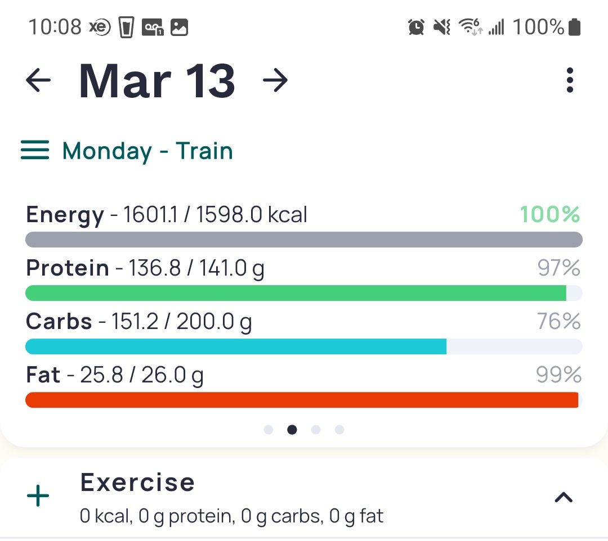Open the Mar 13 date picker
Image resolution: width=608 pixels, height=541 pixels.
tap(157, 81)
